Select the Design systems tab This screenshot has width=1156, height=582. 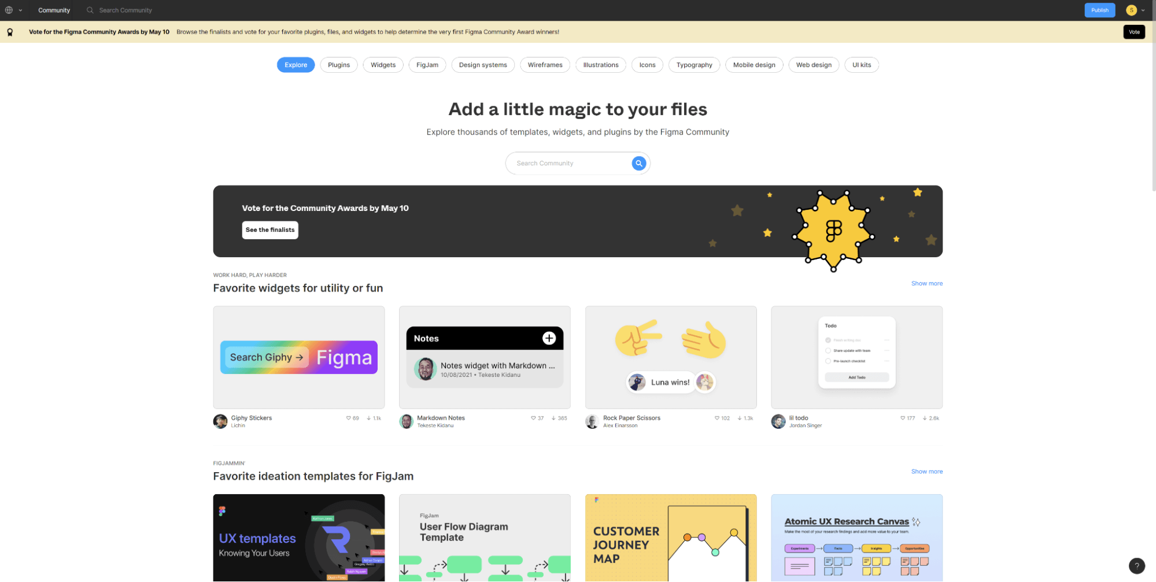point(483,65)
